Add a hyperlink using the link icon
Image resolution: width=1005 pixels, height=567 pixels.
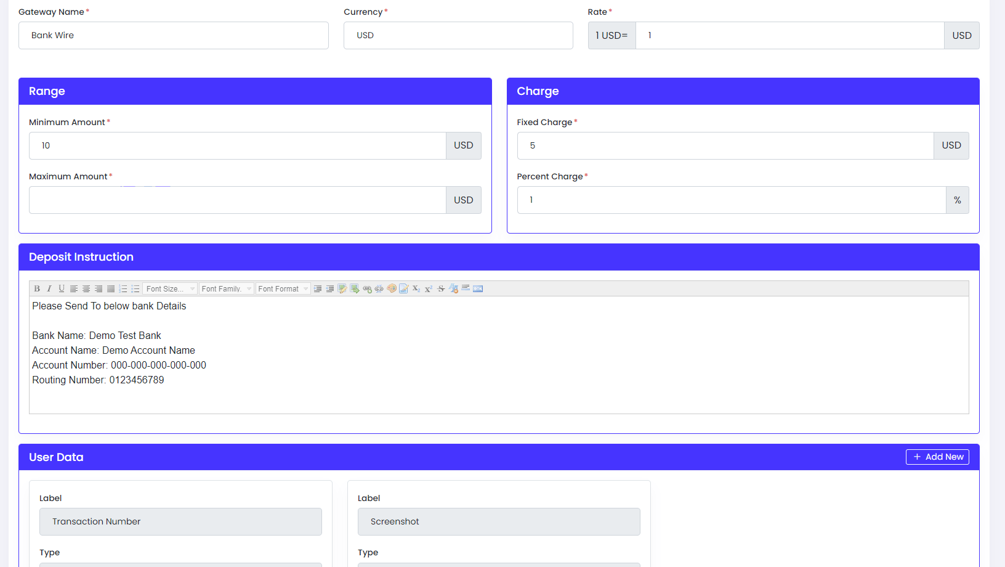[367, 288]
